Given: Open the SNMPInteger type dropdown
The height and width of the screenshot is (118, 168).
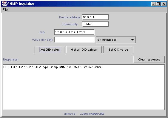Looking at the screenshot, I should point(116,40).
